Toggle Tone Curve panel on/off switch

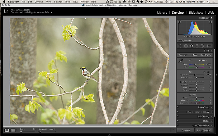click(178, 107)
